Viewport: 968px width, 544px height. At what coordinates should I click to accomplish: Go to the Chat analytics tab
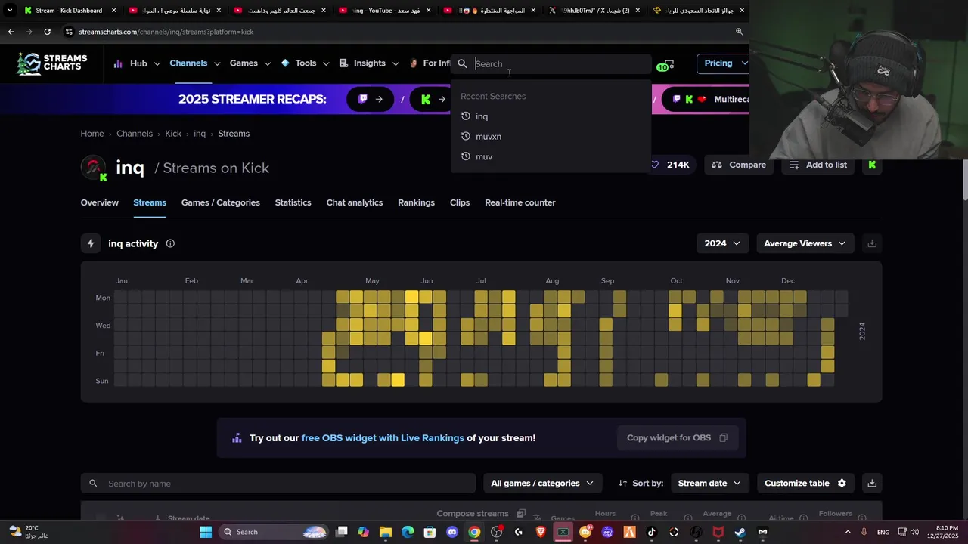355,202
